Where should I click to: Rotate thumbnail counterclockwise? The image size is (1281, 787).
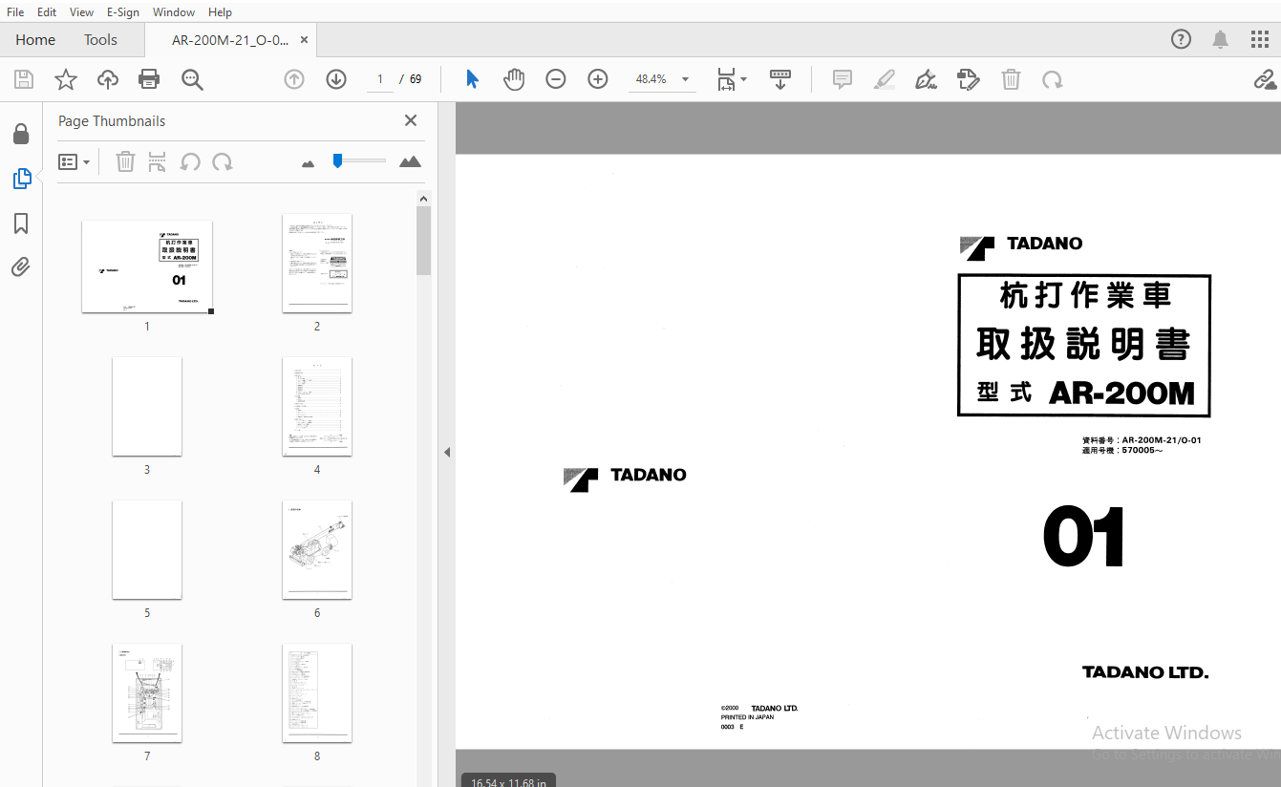(190, 161)
